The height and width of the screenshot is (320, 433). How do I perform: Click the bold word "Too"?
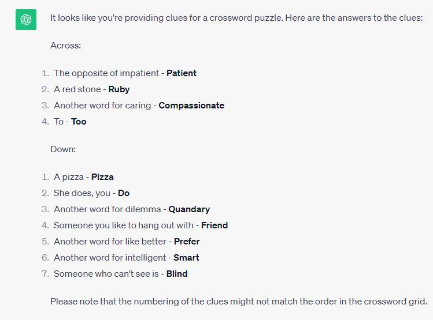point(79,122)
